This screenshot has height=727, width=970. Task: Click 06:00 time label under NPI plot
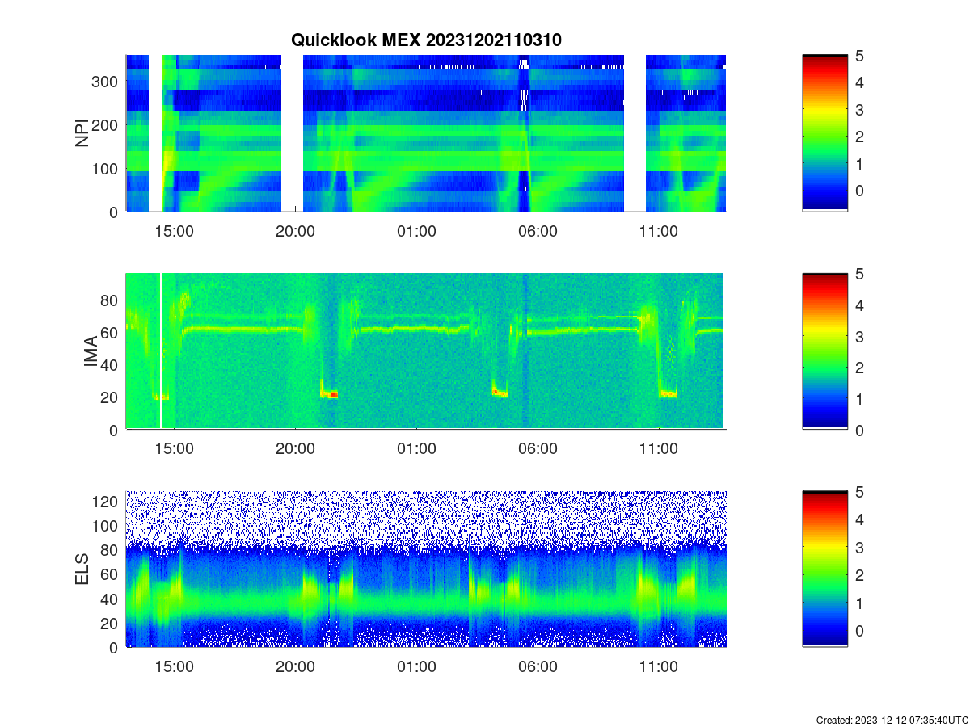(x=538, y=231)
